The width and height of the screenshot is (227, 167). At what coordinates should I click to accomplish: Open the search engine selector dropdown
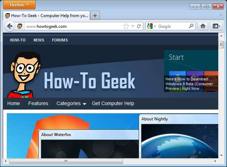pos(151,26)
